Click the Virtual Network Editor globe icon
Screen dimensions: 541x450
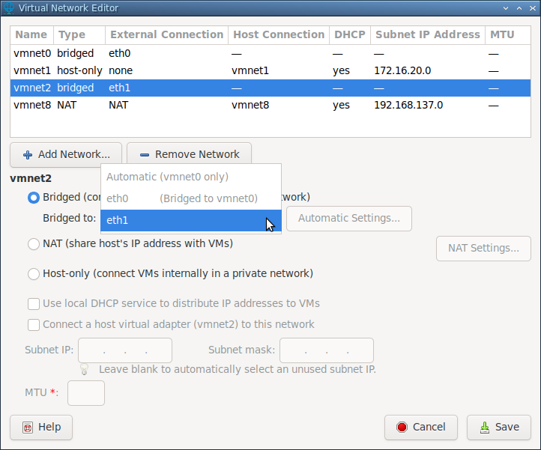9,7
